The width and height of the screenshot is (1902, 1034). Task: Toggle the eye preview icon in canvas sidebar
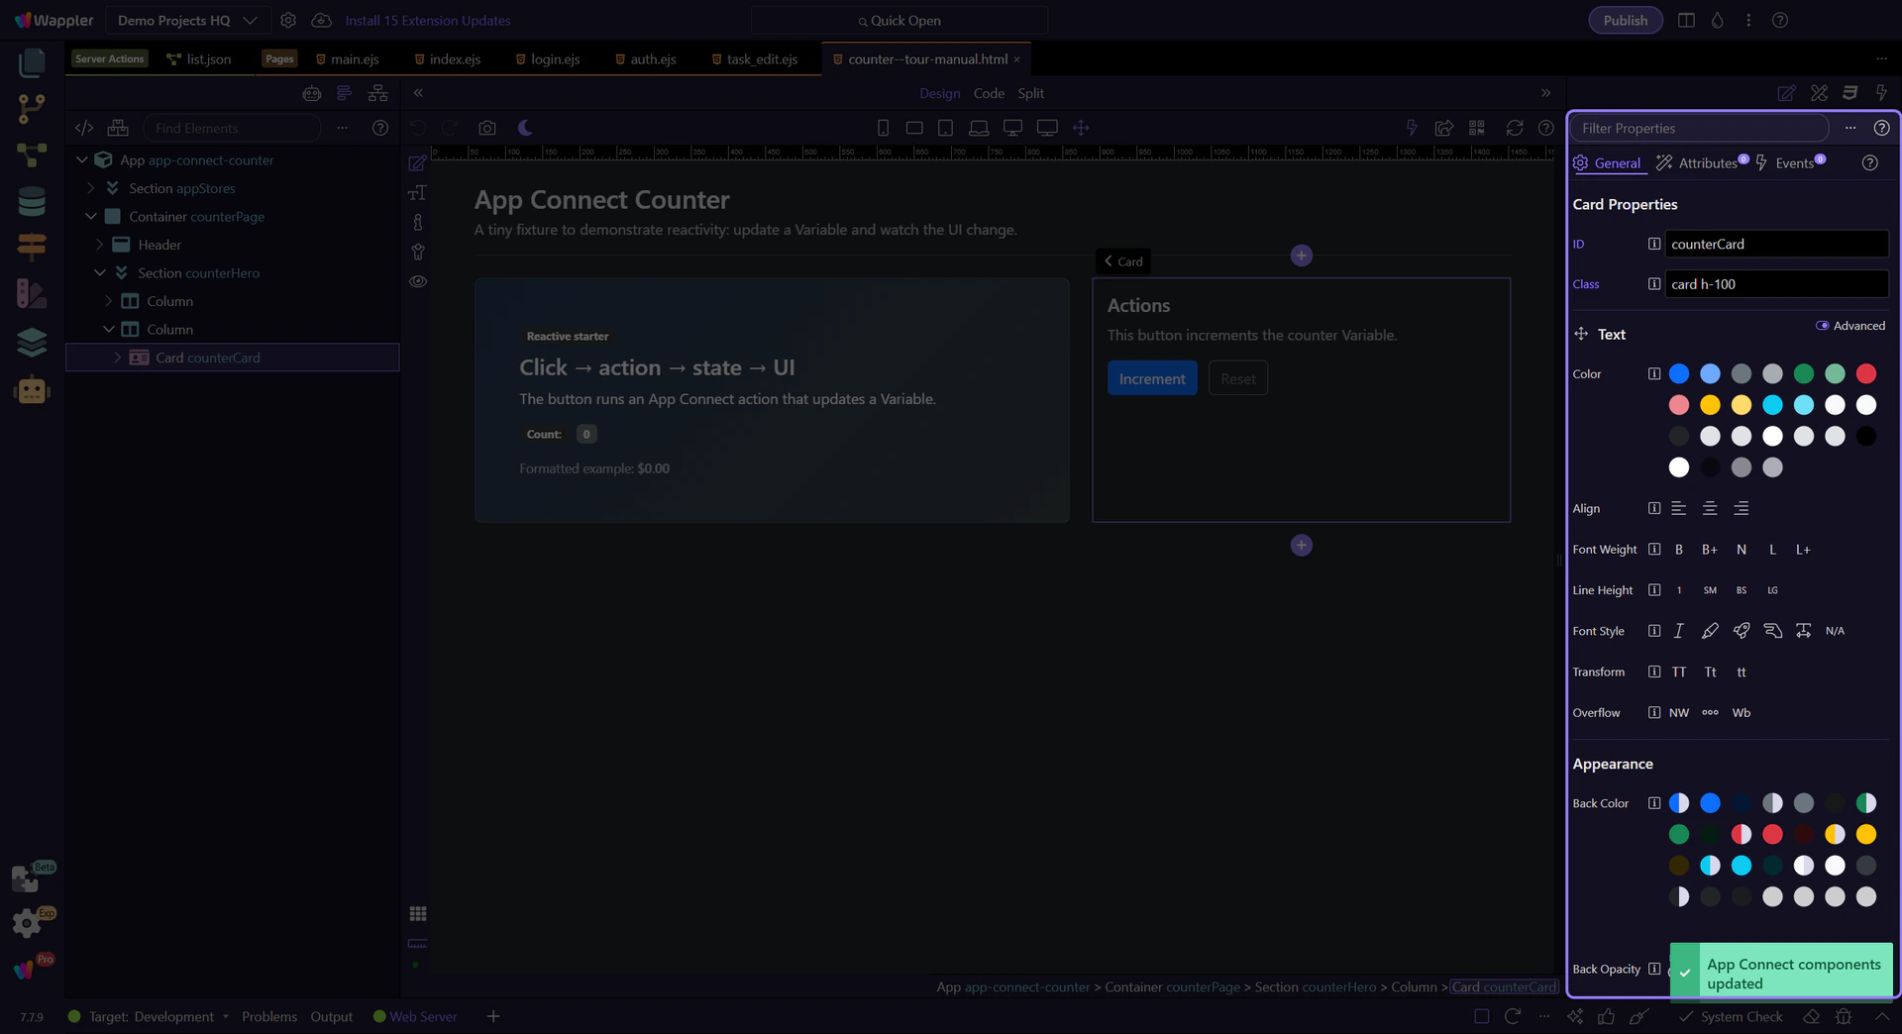pyautogui.click(x=418, y=281)
